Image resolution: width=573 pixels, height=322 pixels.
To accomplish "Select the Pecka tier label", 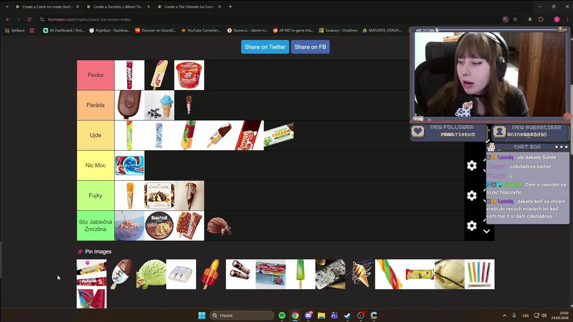I will click(95, 75).
